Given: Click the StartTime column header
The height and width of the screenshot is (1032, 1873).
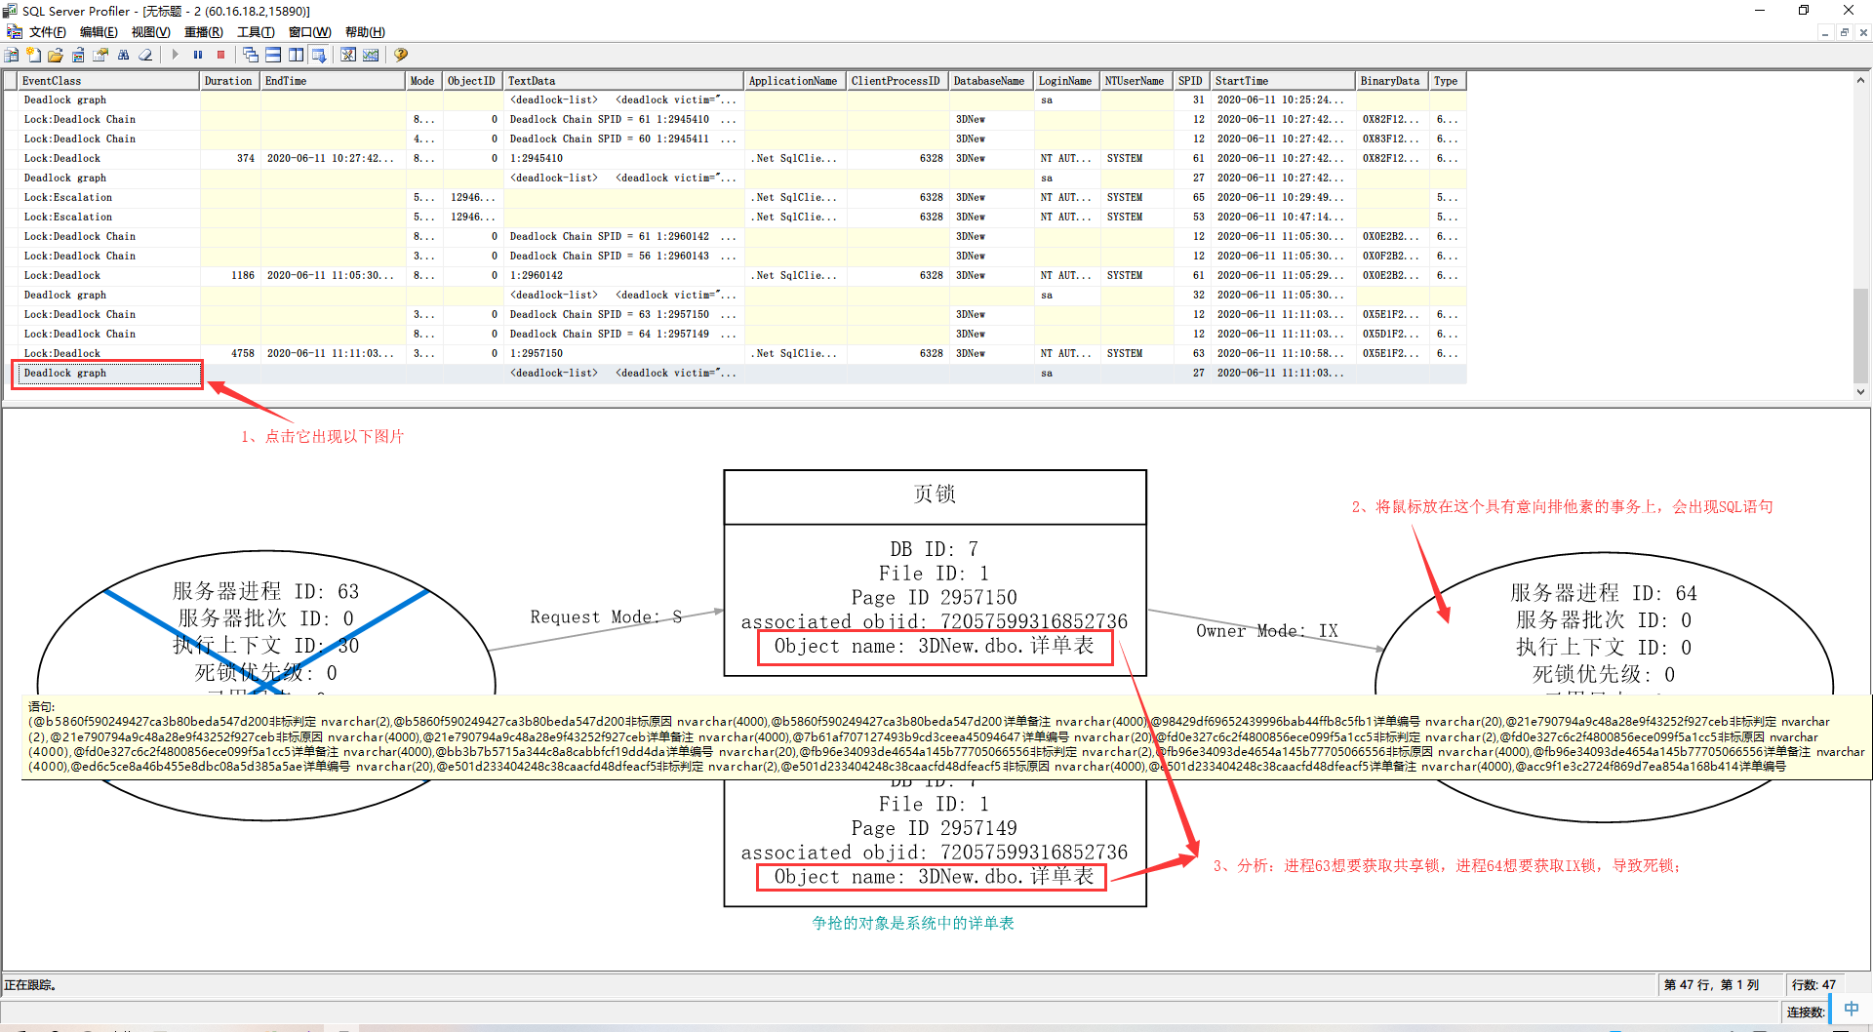Looking at the screenshot, I should click(1284, 81).
